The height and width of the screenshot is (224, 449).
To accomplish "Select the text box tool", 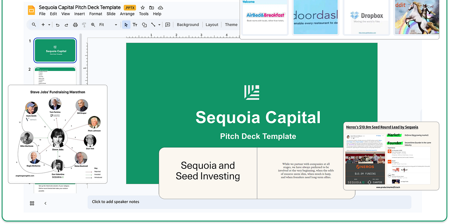I will [135, 25].
